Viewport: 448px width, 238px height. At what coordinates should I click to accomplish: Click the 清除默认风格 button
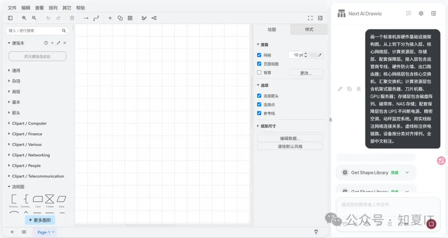point(290,146)
